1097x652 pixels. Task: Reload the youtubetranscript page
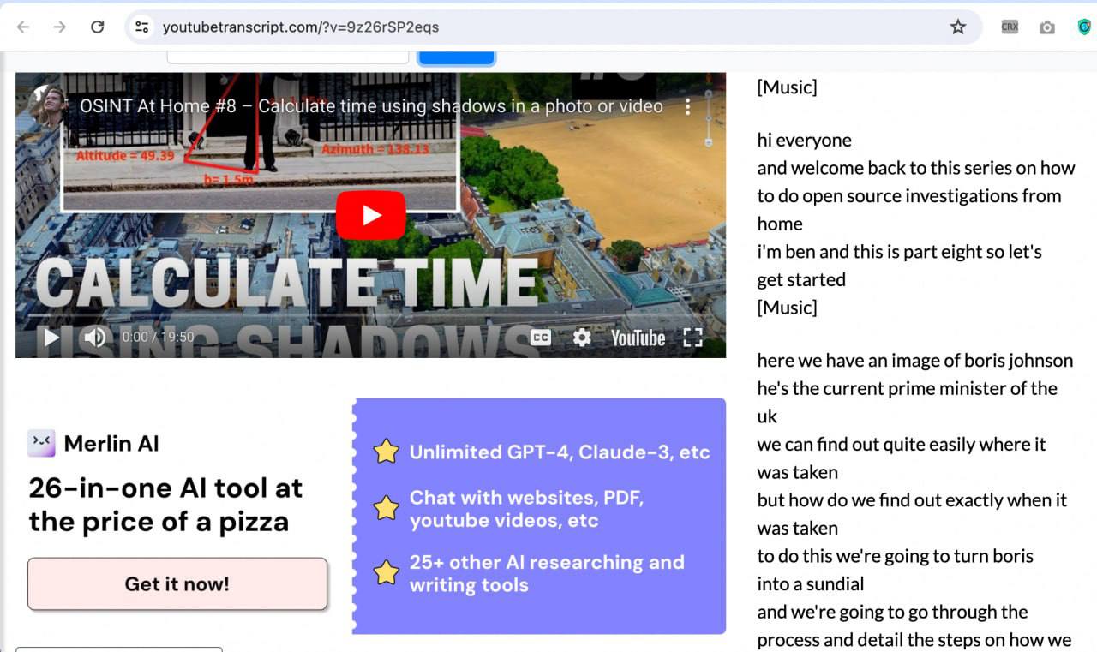point(97,27)
